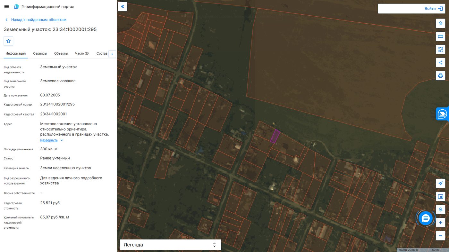Switch to the Сервисы tab
449x252 pixels.
point(40,53)
